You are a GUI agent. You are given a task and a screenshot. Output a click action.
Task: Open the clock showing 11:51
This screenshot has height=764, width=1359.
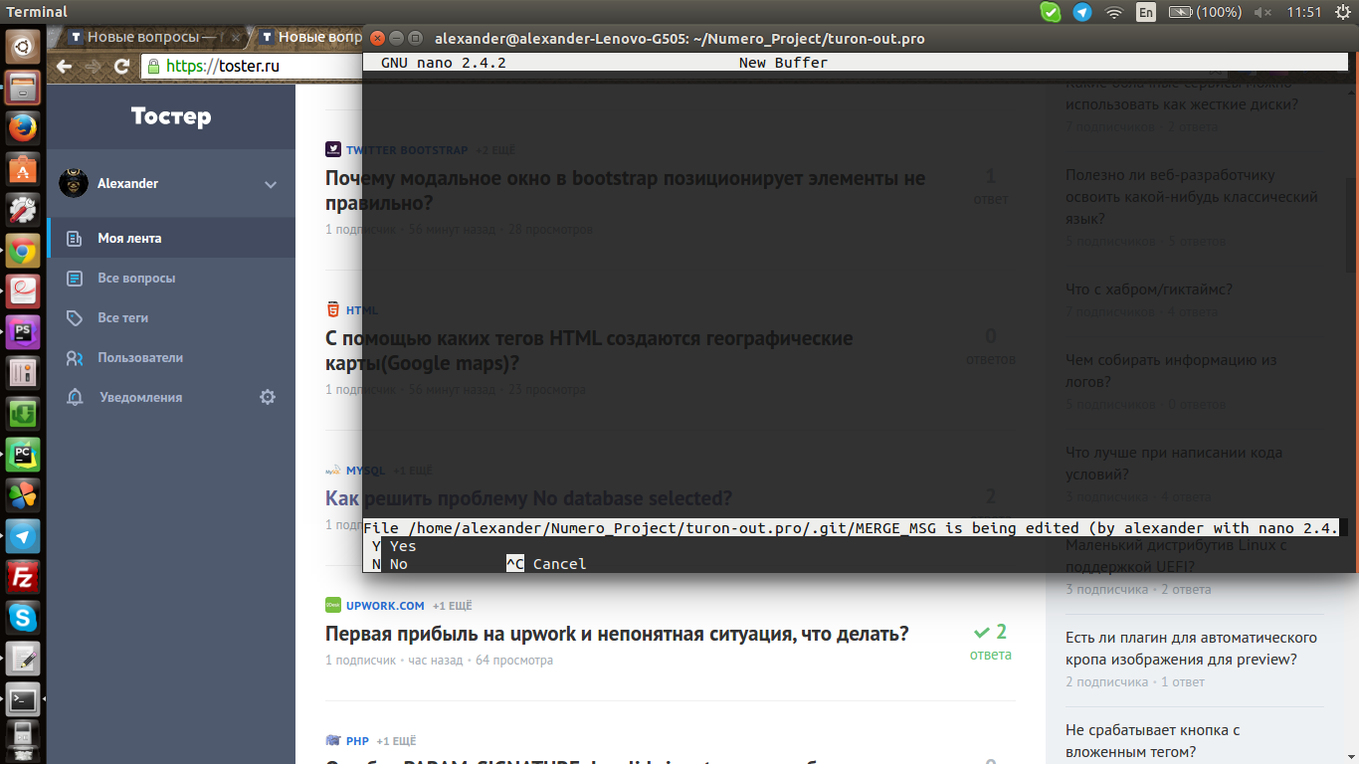coord(1303,12)
